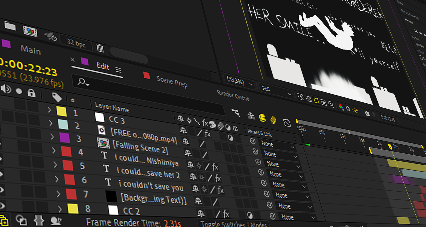Toggle the adjustment layer switch on CC 2
The width and height of the screenshot is (426, 227).
click(x=250, y=215)
